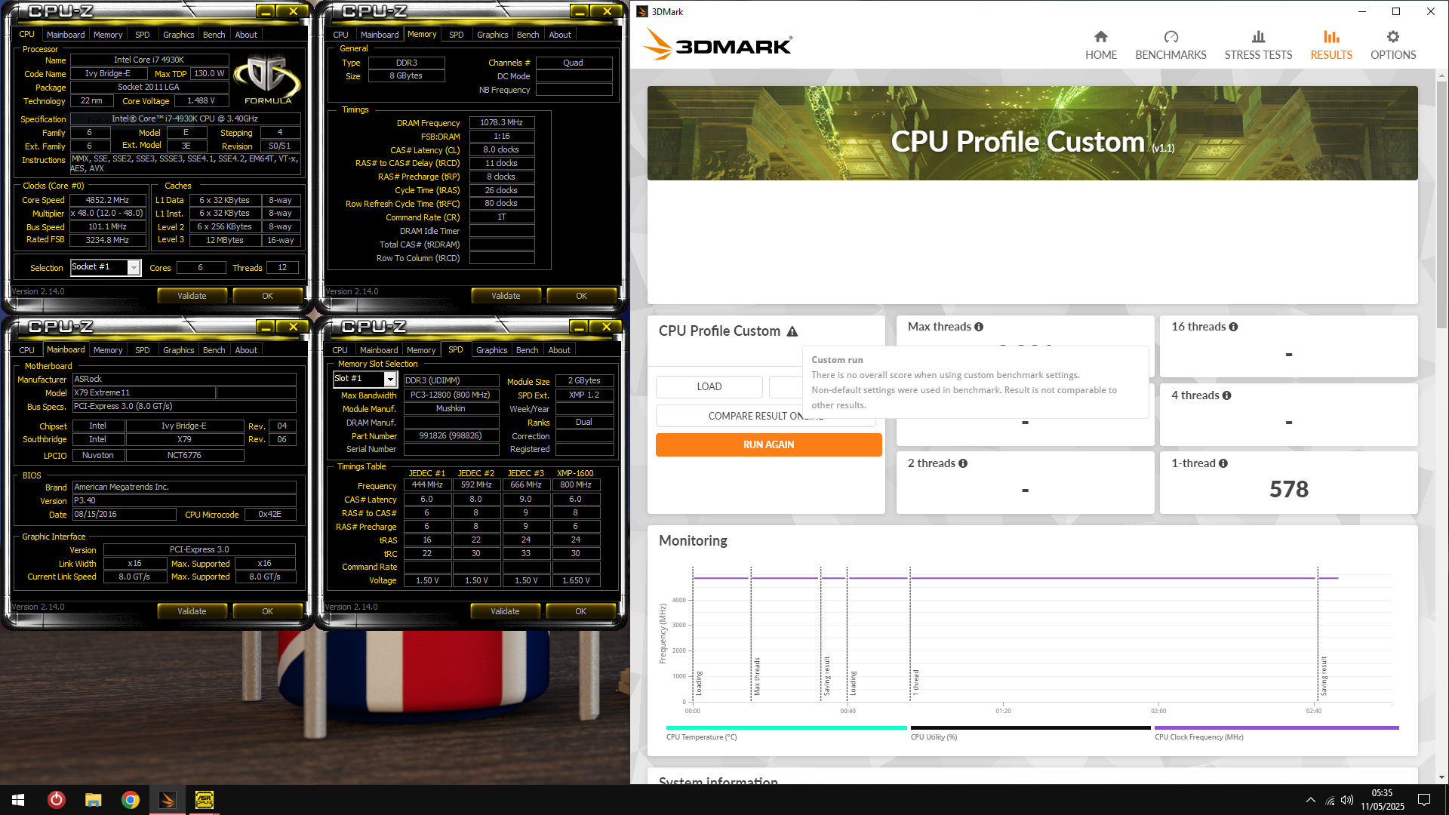The width and height of the screenshot is (1449, 815).
Task: Open the taskbar clock showing 05:35
Action: [1382, 800]
